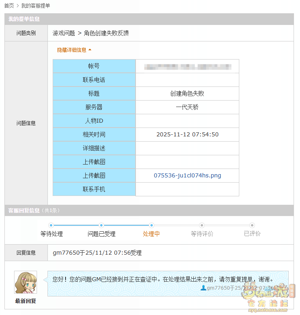Click the 等待评价 step label
Image resolution: width=300 pixels, height=315 pixels.
(x=202, y=234)
